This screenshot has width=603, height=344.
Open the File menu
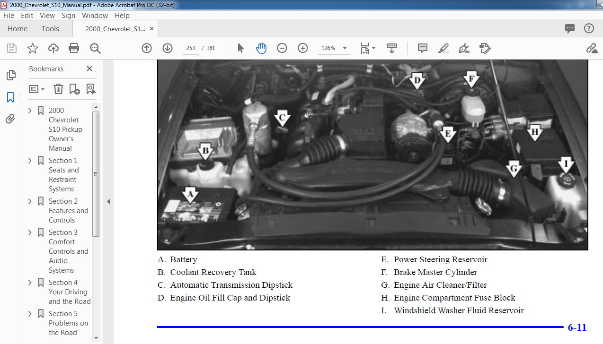click(x=9, y=15)
